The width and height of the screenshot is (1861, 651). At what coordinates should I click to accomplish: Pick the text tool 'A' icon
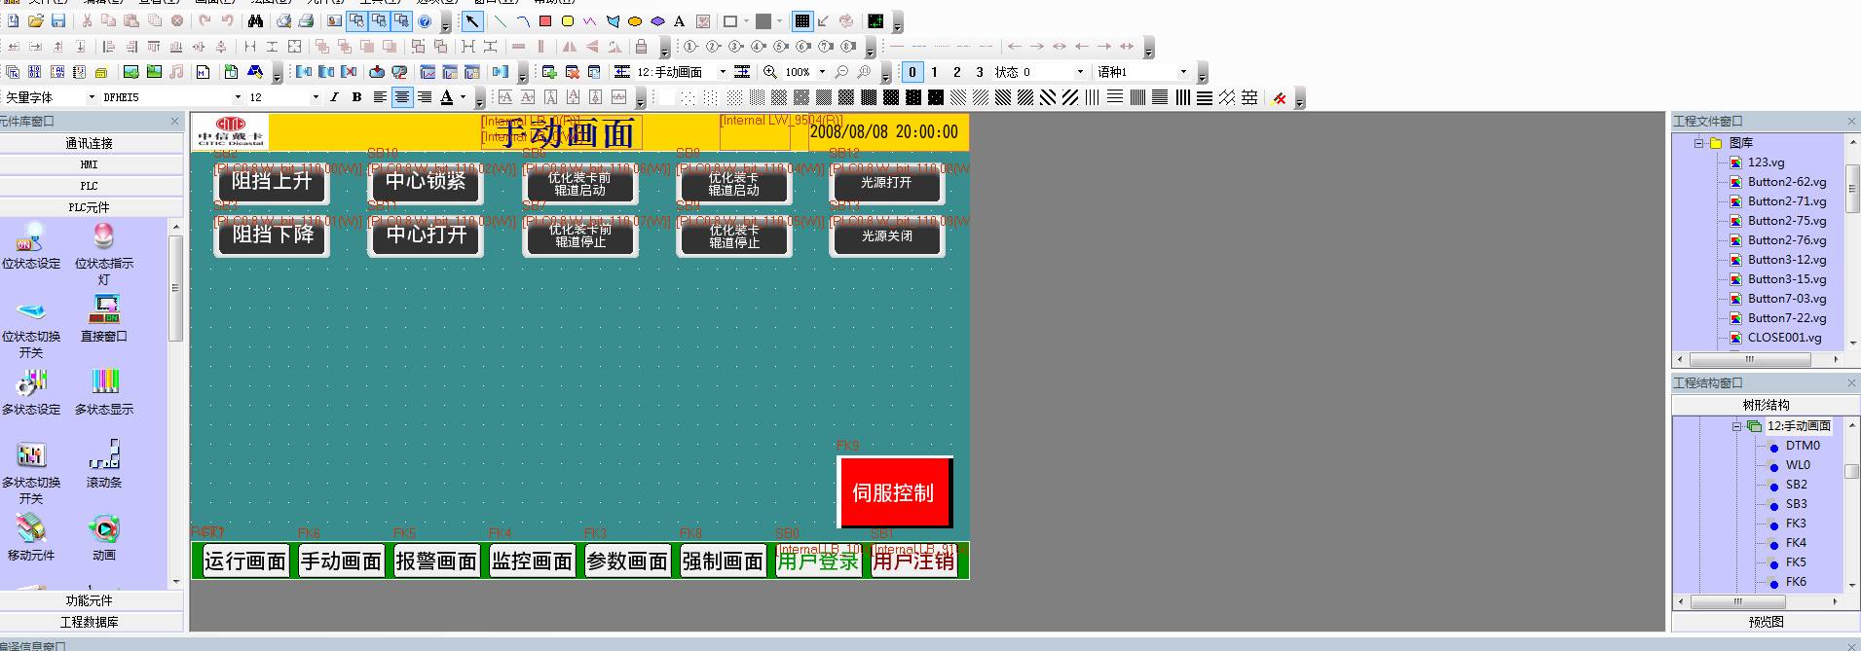point(679,20)
